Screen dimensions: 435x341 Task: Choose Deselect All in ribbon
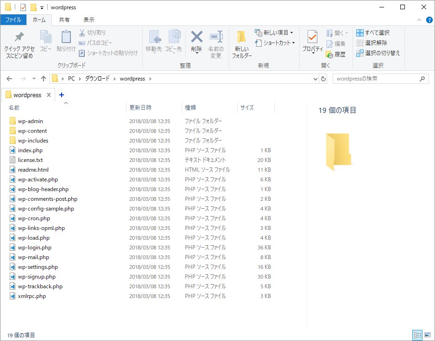[x=372, y=43]
